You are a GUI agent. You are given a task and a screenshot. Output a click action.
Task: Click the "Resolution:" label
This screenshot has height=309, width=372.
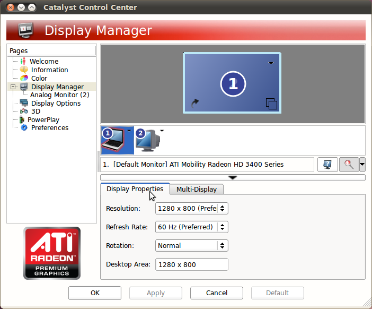[x=123, y=209]
